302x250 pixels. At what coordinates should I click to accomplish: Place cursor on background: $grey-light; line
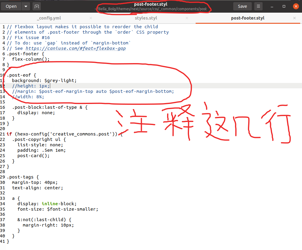(44, 81)
